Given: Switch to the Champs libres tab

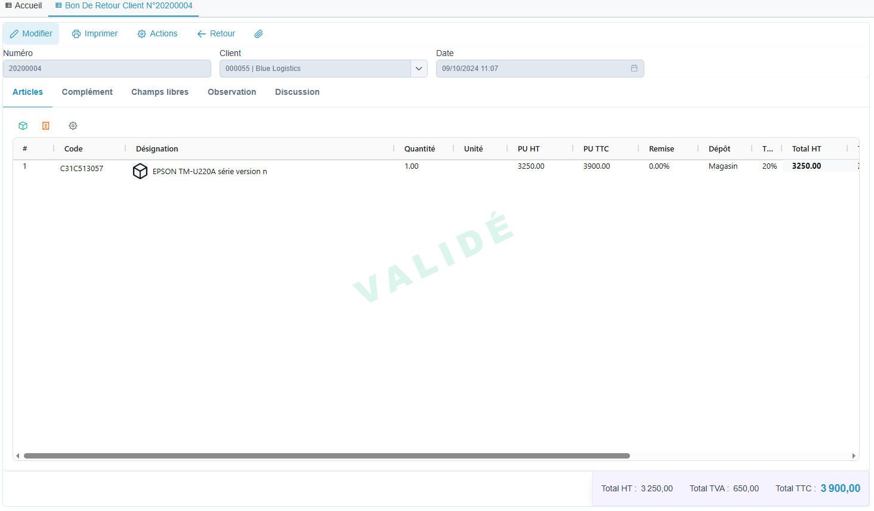Looking at the screenshot, I should click(160, 92).
